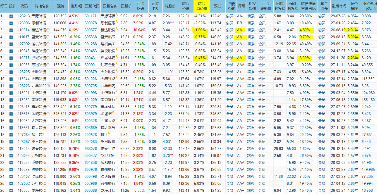Viewport: 377px width, 194px height.
Task: Click the plus icon for 金诚转债 row
Action: (x=11, y=114)
